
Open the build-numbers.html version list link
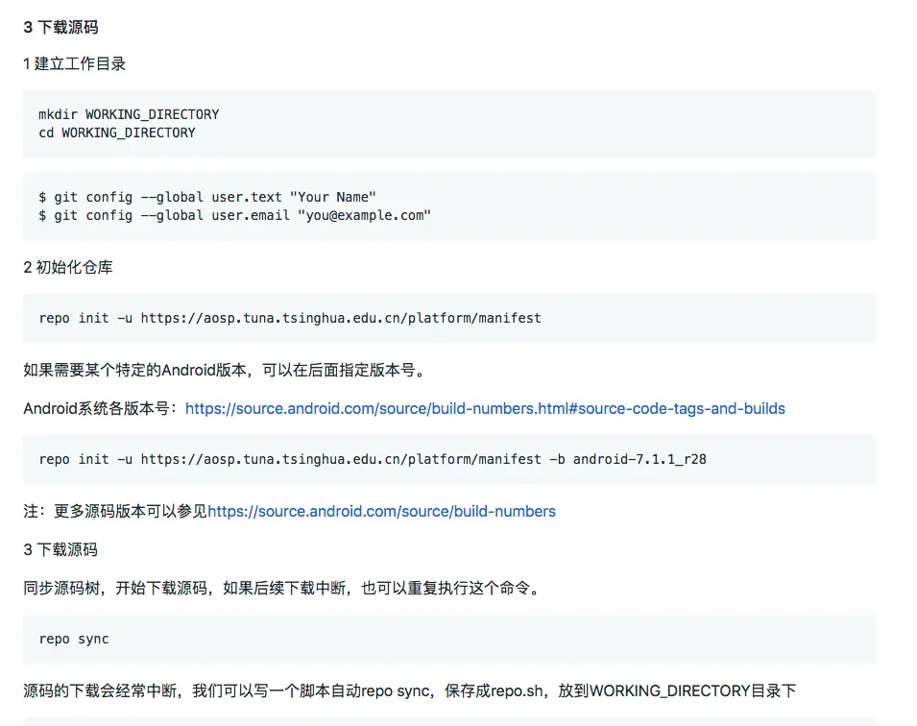click(485, 408)
